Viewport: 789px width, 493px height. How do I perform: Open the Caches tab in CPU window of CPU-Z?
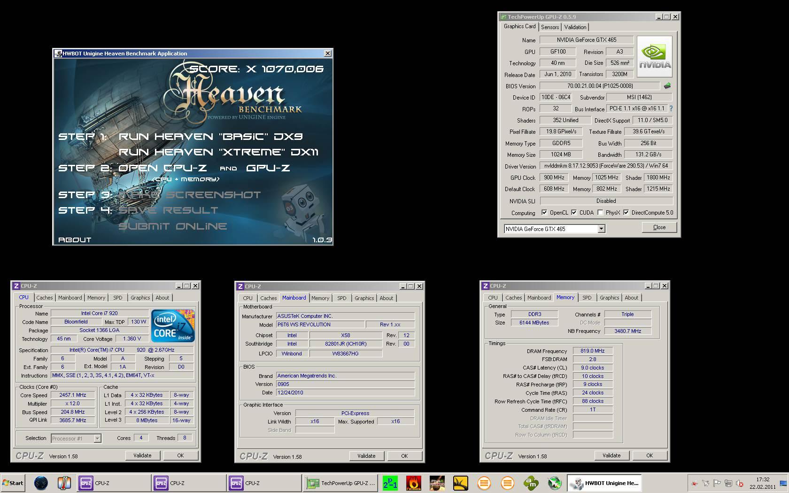(45, 298)
